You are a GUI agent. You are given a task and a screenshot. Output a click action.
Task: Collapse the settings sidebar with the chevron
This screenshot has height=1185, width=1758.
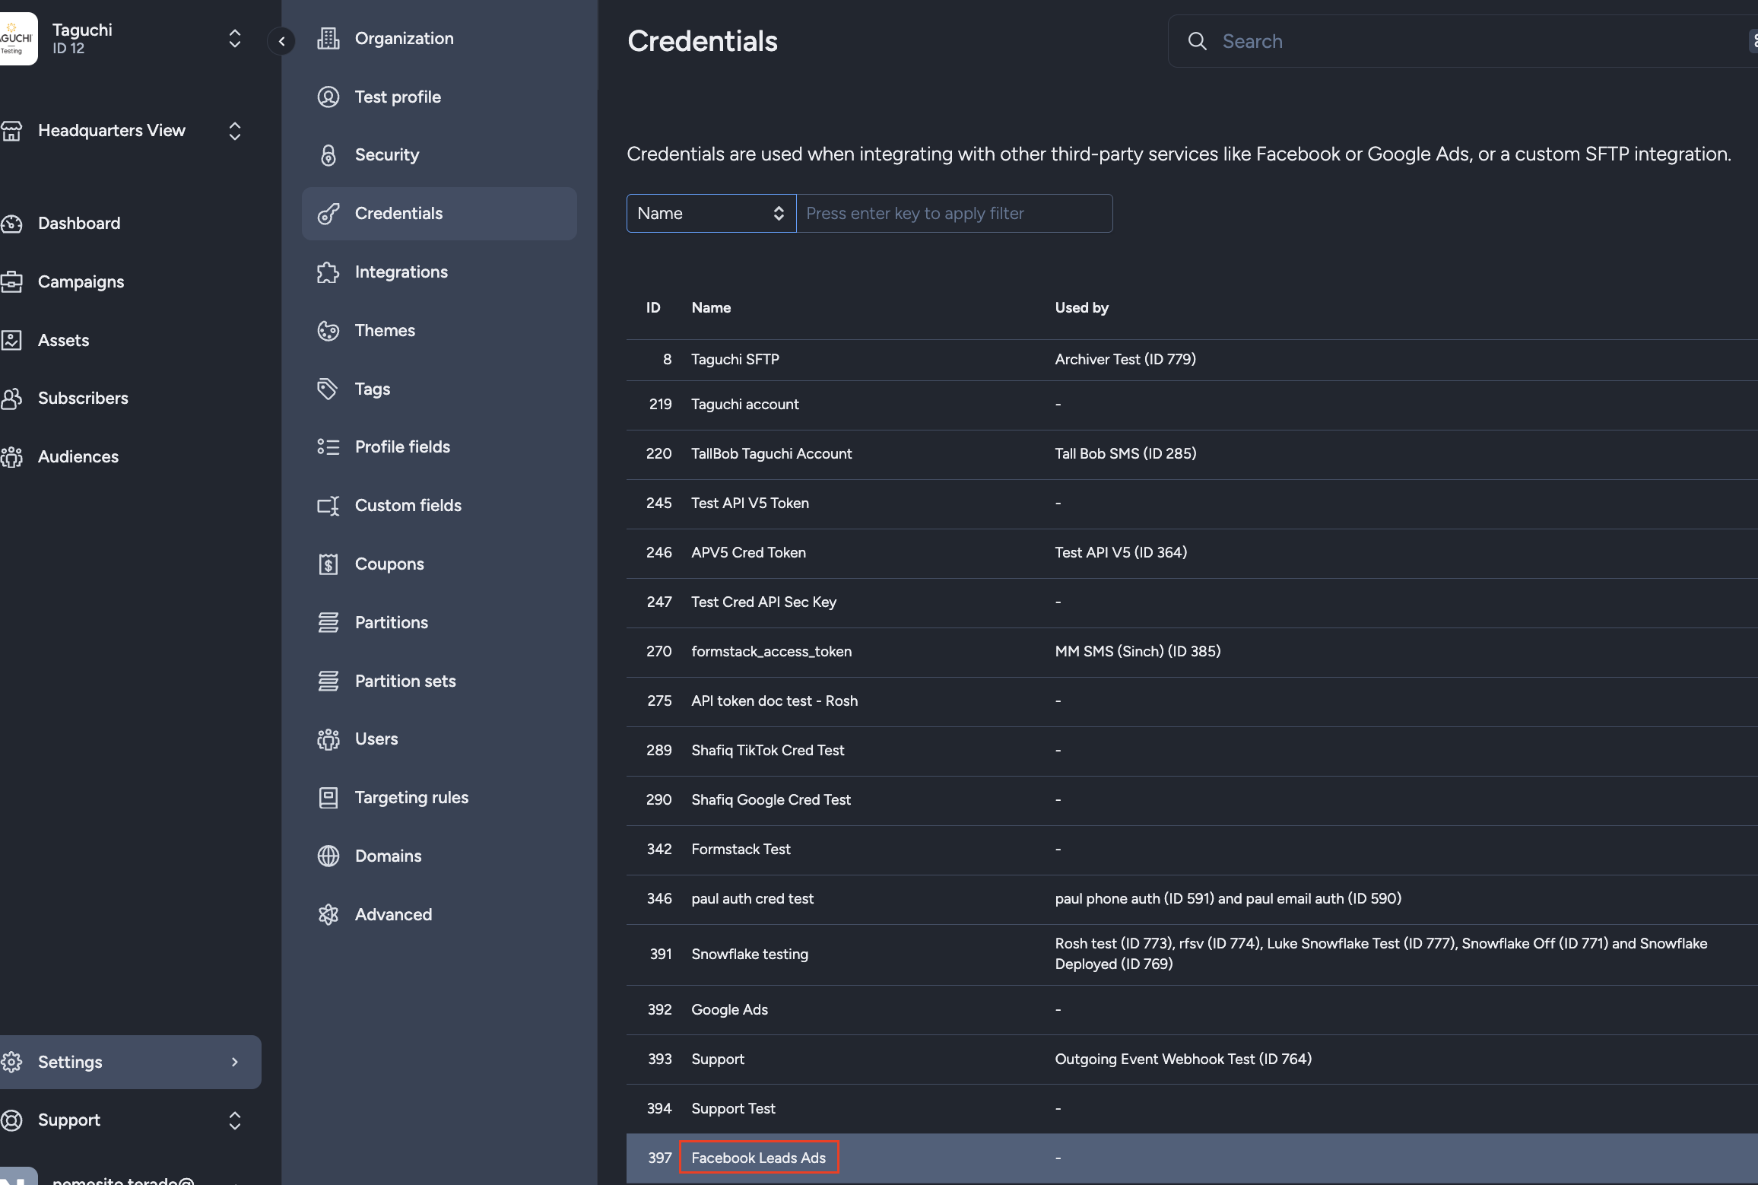pos(281,42)
